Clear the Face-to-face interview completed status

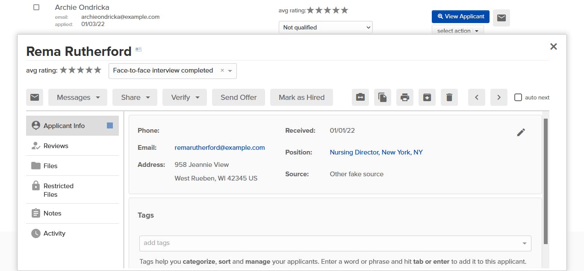tap(222, 71)
